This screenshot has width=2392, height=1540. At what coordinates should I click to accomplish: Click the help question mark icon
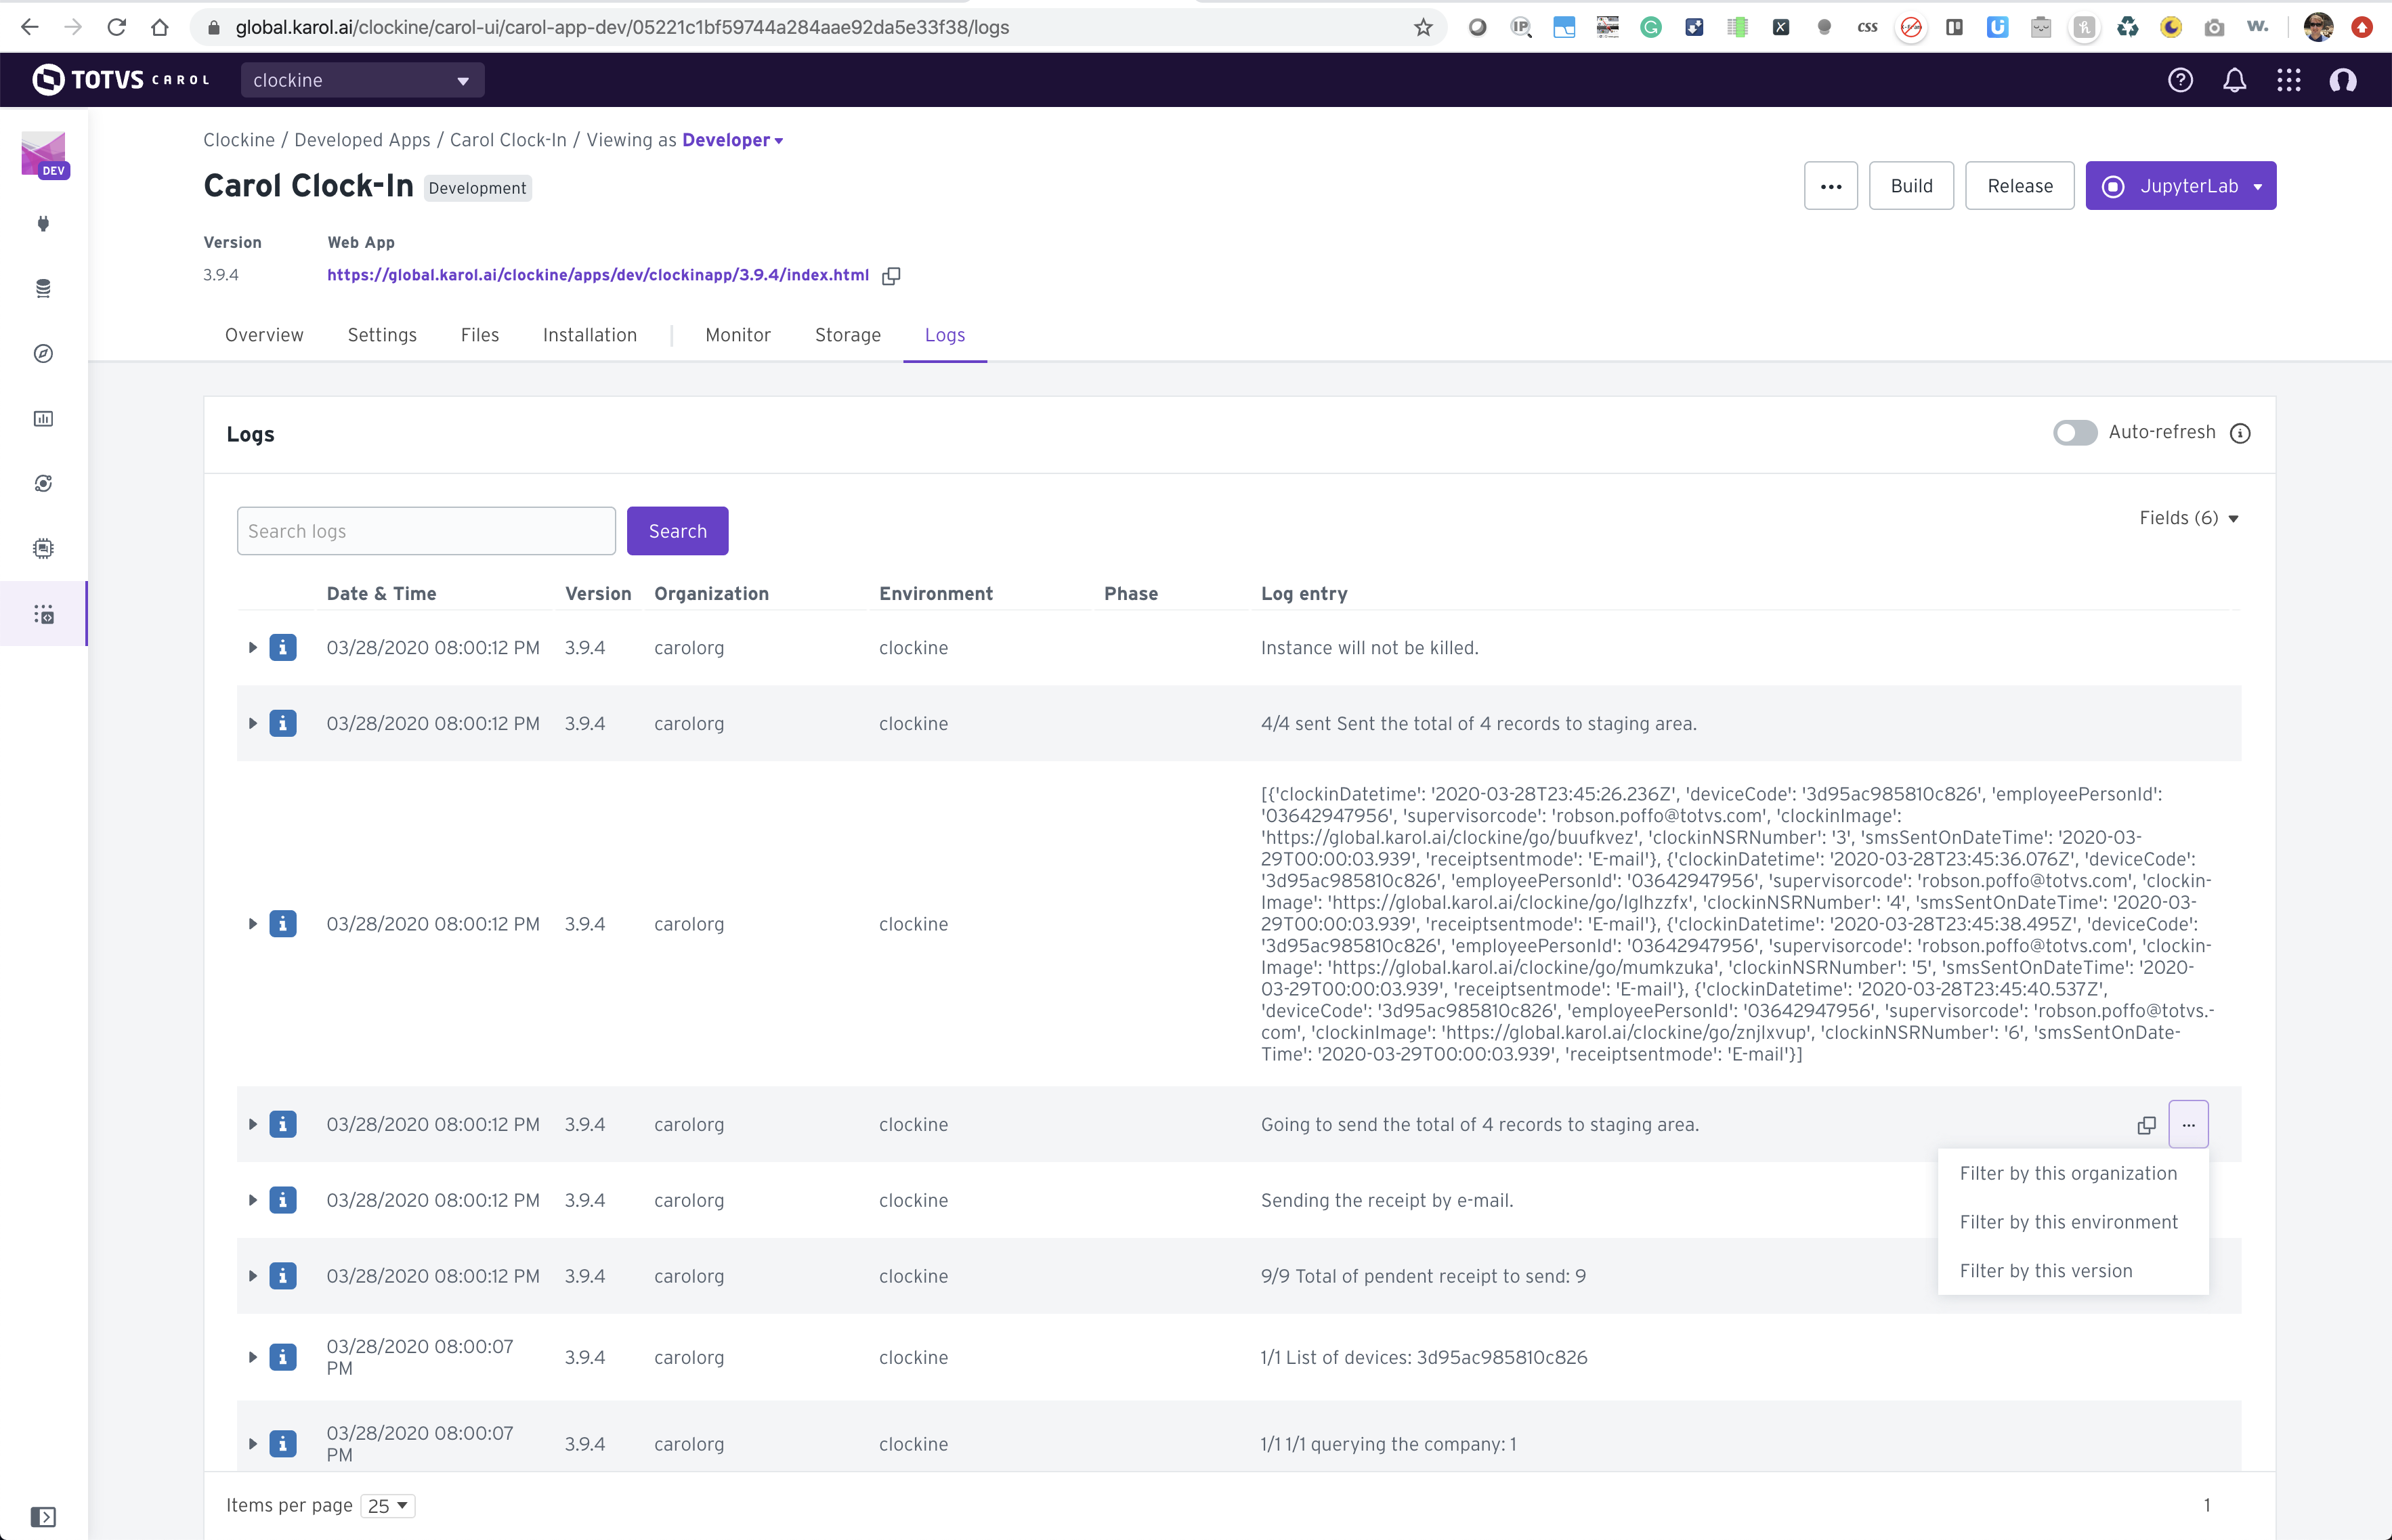coord(2180,80)
